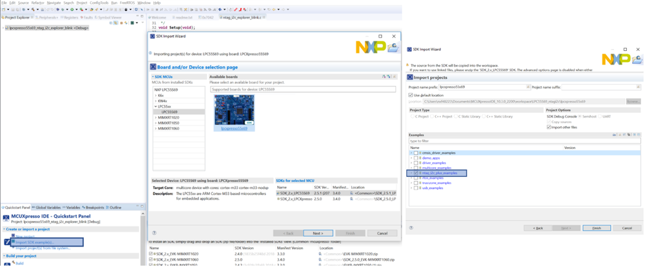Open the Navigate menu

pos(54,3)
